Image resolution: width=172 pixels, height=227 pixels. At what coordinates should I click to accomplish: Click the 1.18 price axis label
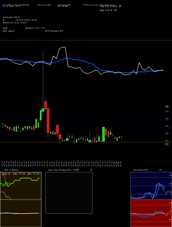[x=167, y=111]
